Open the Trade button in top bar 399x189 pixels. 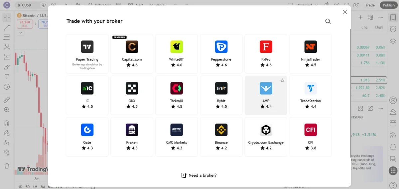pos(370,5)
